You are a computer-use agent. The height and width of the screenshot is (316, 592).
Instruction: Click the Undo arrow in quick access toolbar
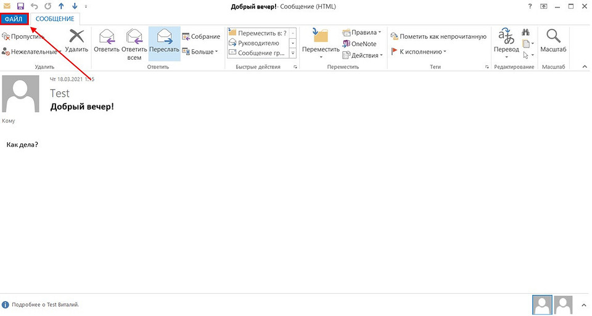pos(35,6)
